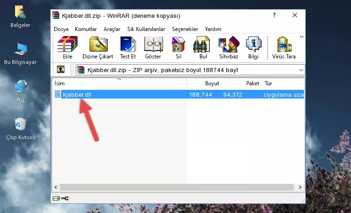Sort by the İsim column header
The image size is (351, 213).
pos(120,83)
